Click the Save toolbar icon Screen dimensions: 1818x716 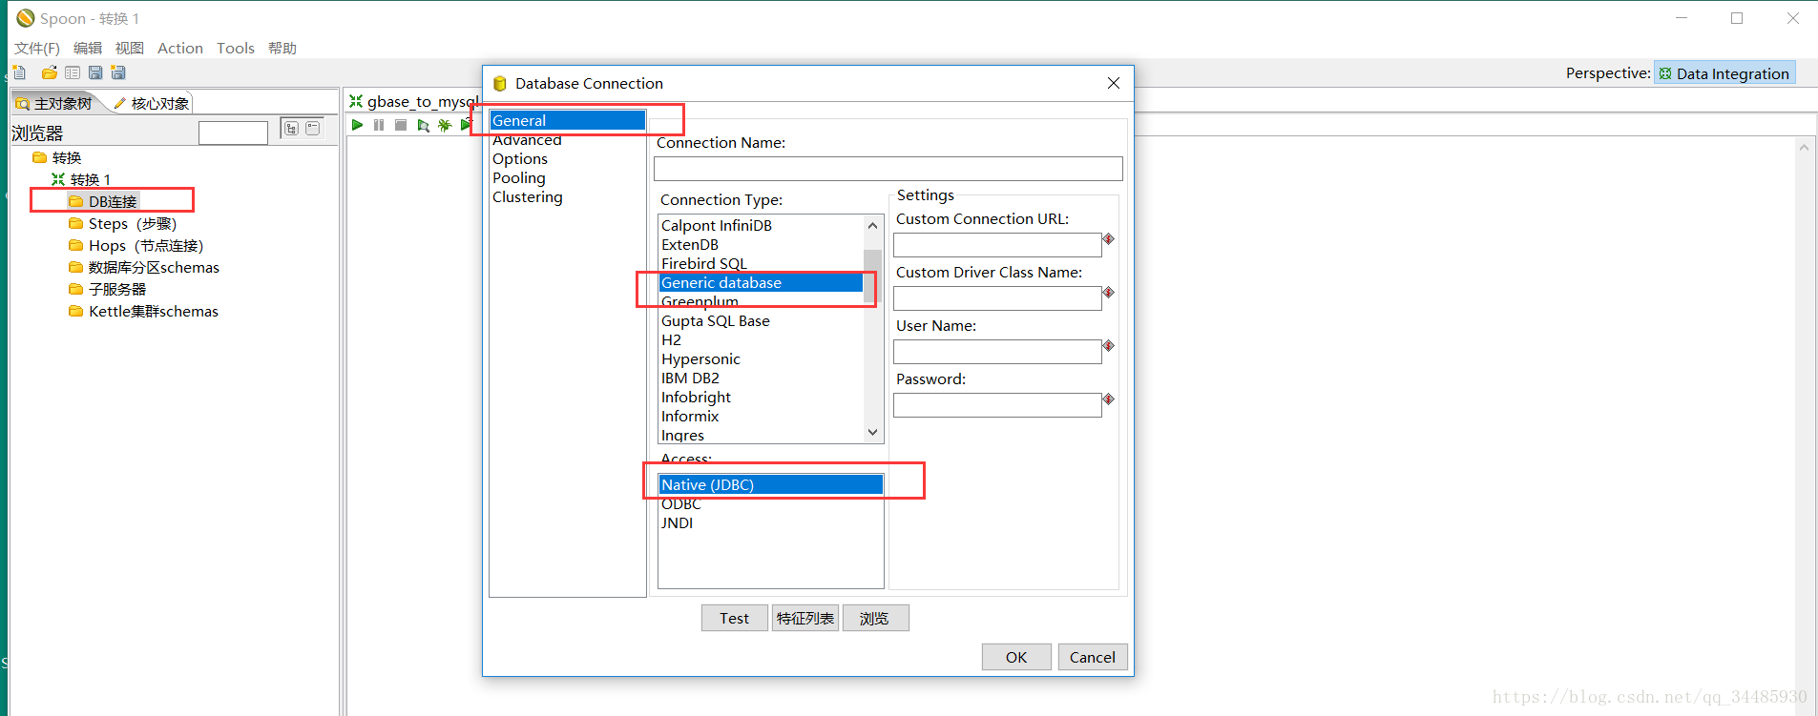click(95, 72)
